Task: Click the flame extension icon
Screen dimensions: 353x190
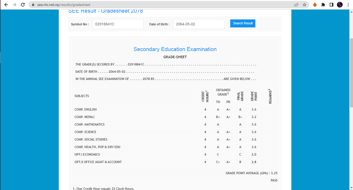Action: [x=315, y=5]
